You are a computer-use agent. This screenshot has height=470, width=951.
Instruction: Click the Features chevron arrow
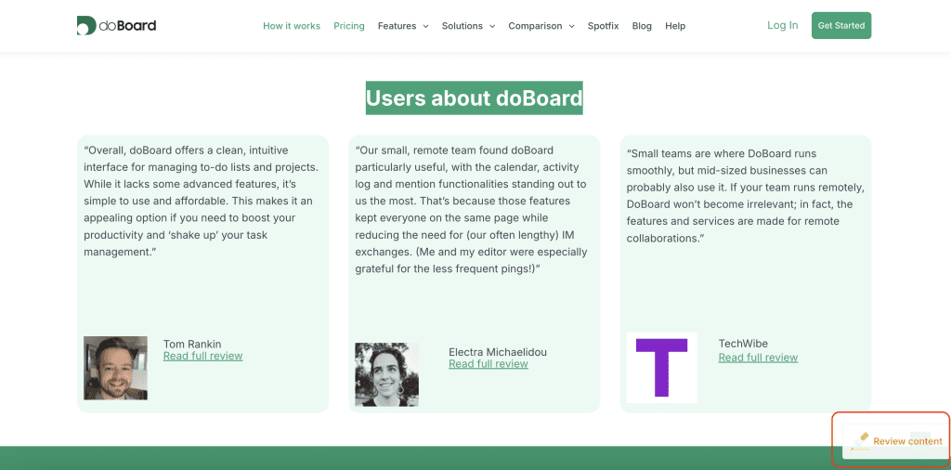click(425, 27)
